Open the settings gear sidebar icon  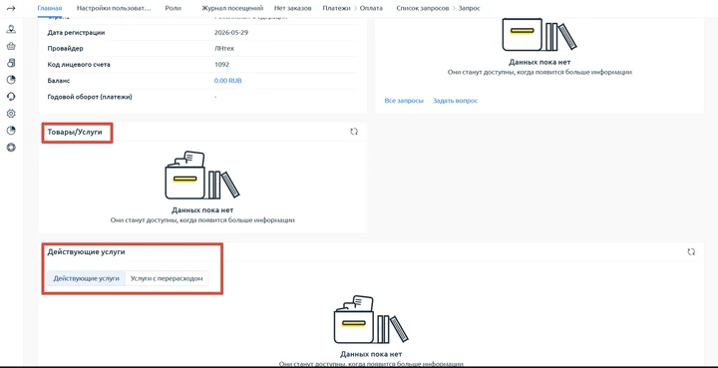click(11, 114)
